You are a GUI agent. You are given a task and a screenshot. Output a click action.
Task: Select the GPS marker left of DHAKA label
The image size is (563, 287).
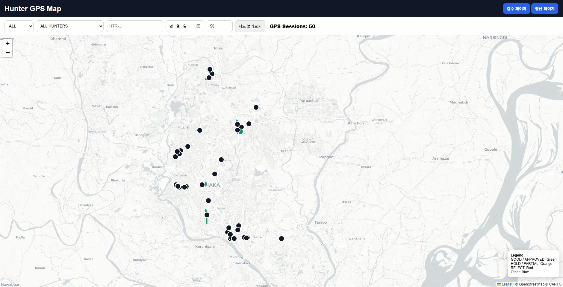202,185
